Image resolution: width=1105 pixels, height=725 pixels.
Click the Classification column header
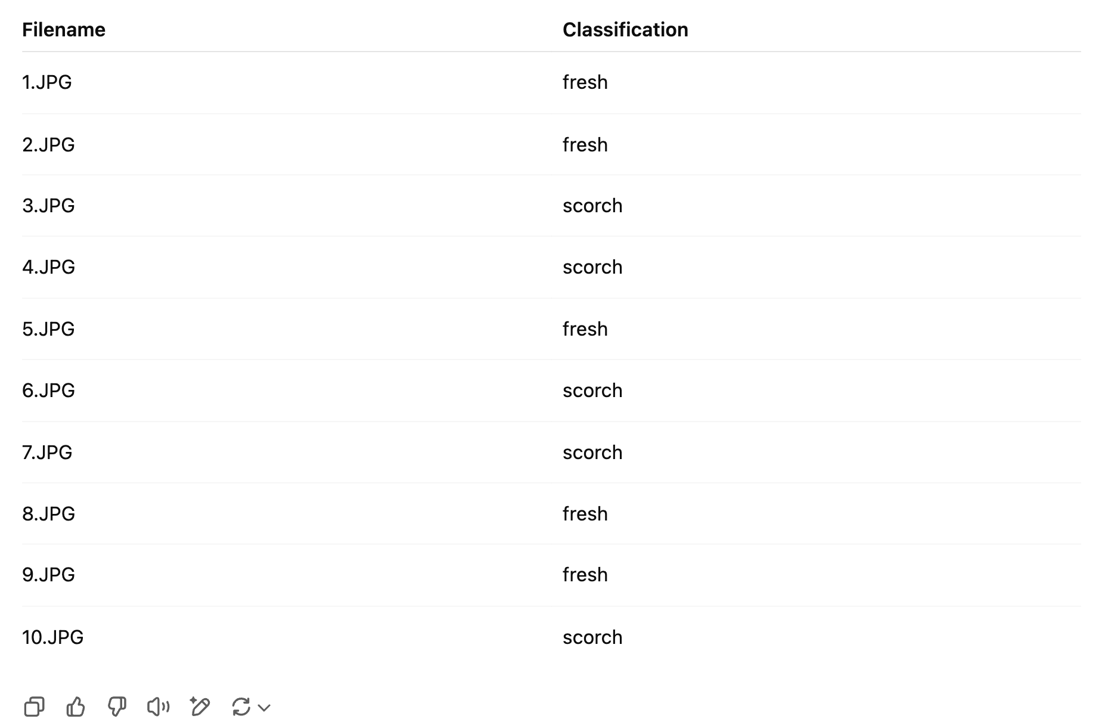click(625, 30)
